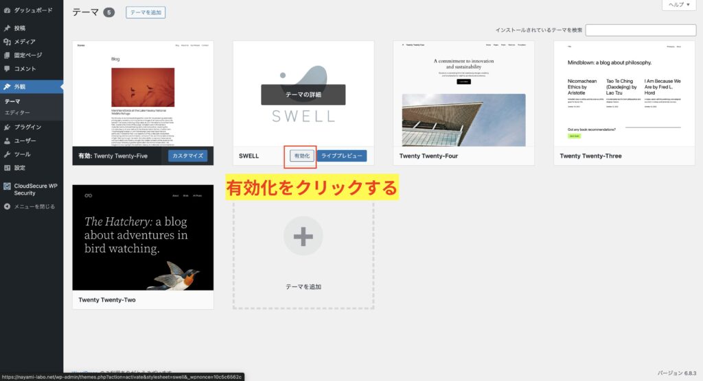Click the CloudSecure WP Security icon
Image resolution: width=703 pixels, height=381 pixels.
pos(7,186)
